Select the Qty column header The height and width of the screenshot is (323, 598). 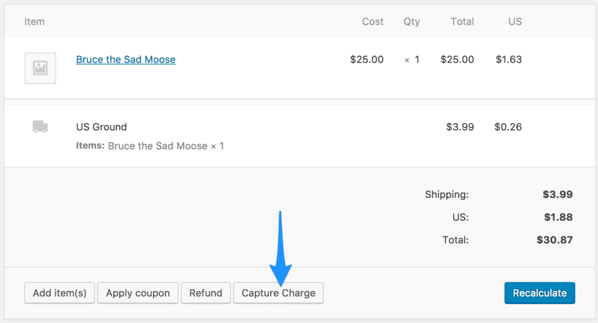click(412, 21)
